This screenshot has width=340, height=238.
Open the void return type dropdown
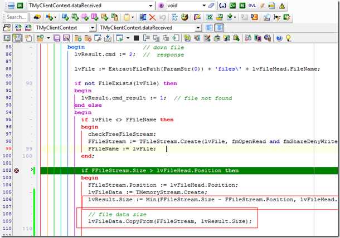coord(204,6)
